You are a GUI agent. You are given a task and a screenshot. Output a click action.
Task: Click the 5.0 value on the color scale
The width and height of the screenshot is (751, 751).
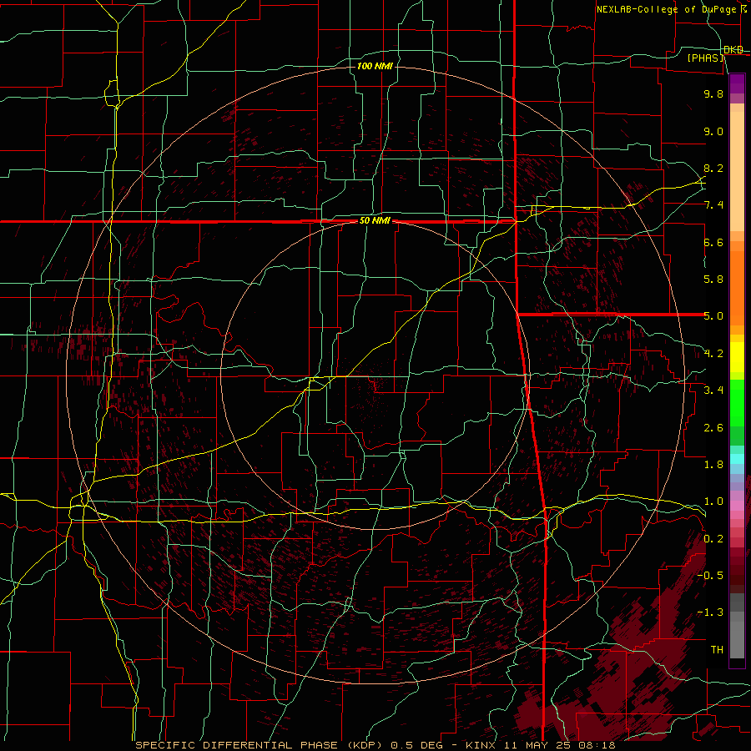713,316
